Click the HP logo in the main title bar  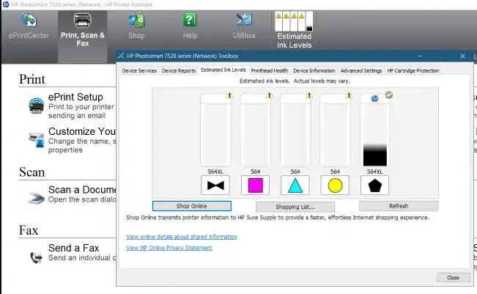pos(5,4)
